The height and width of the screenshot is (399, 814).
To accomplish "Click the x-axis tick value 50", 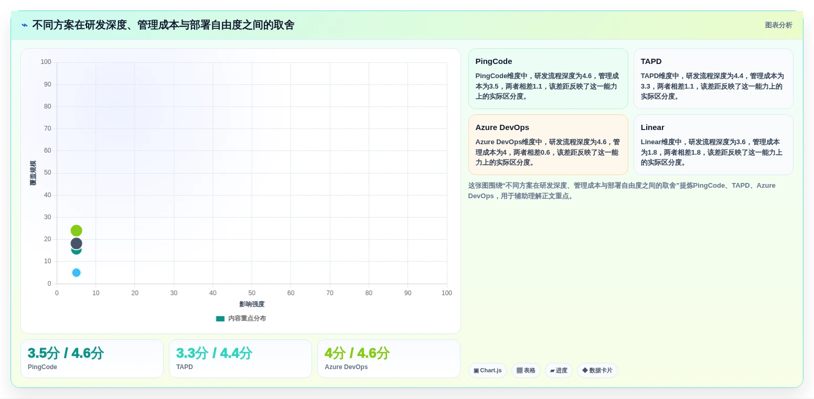I will (252, 293).
